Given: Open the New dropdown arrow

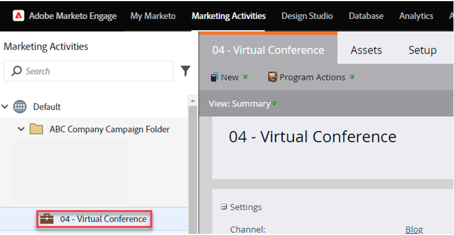Looking at the screenshot, I should (246, 77).
